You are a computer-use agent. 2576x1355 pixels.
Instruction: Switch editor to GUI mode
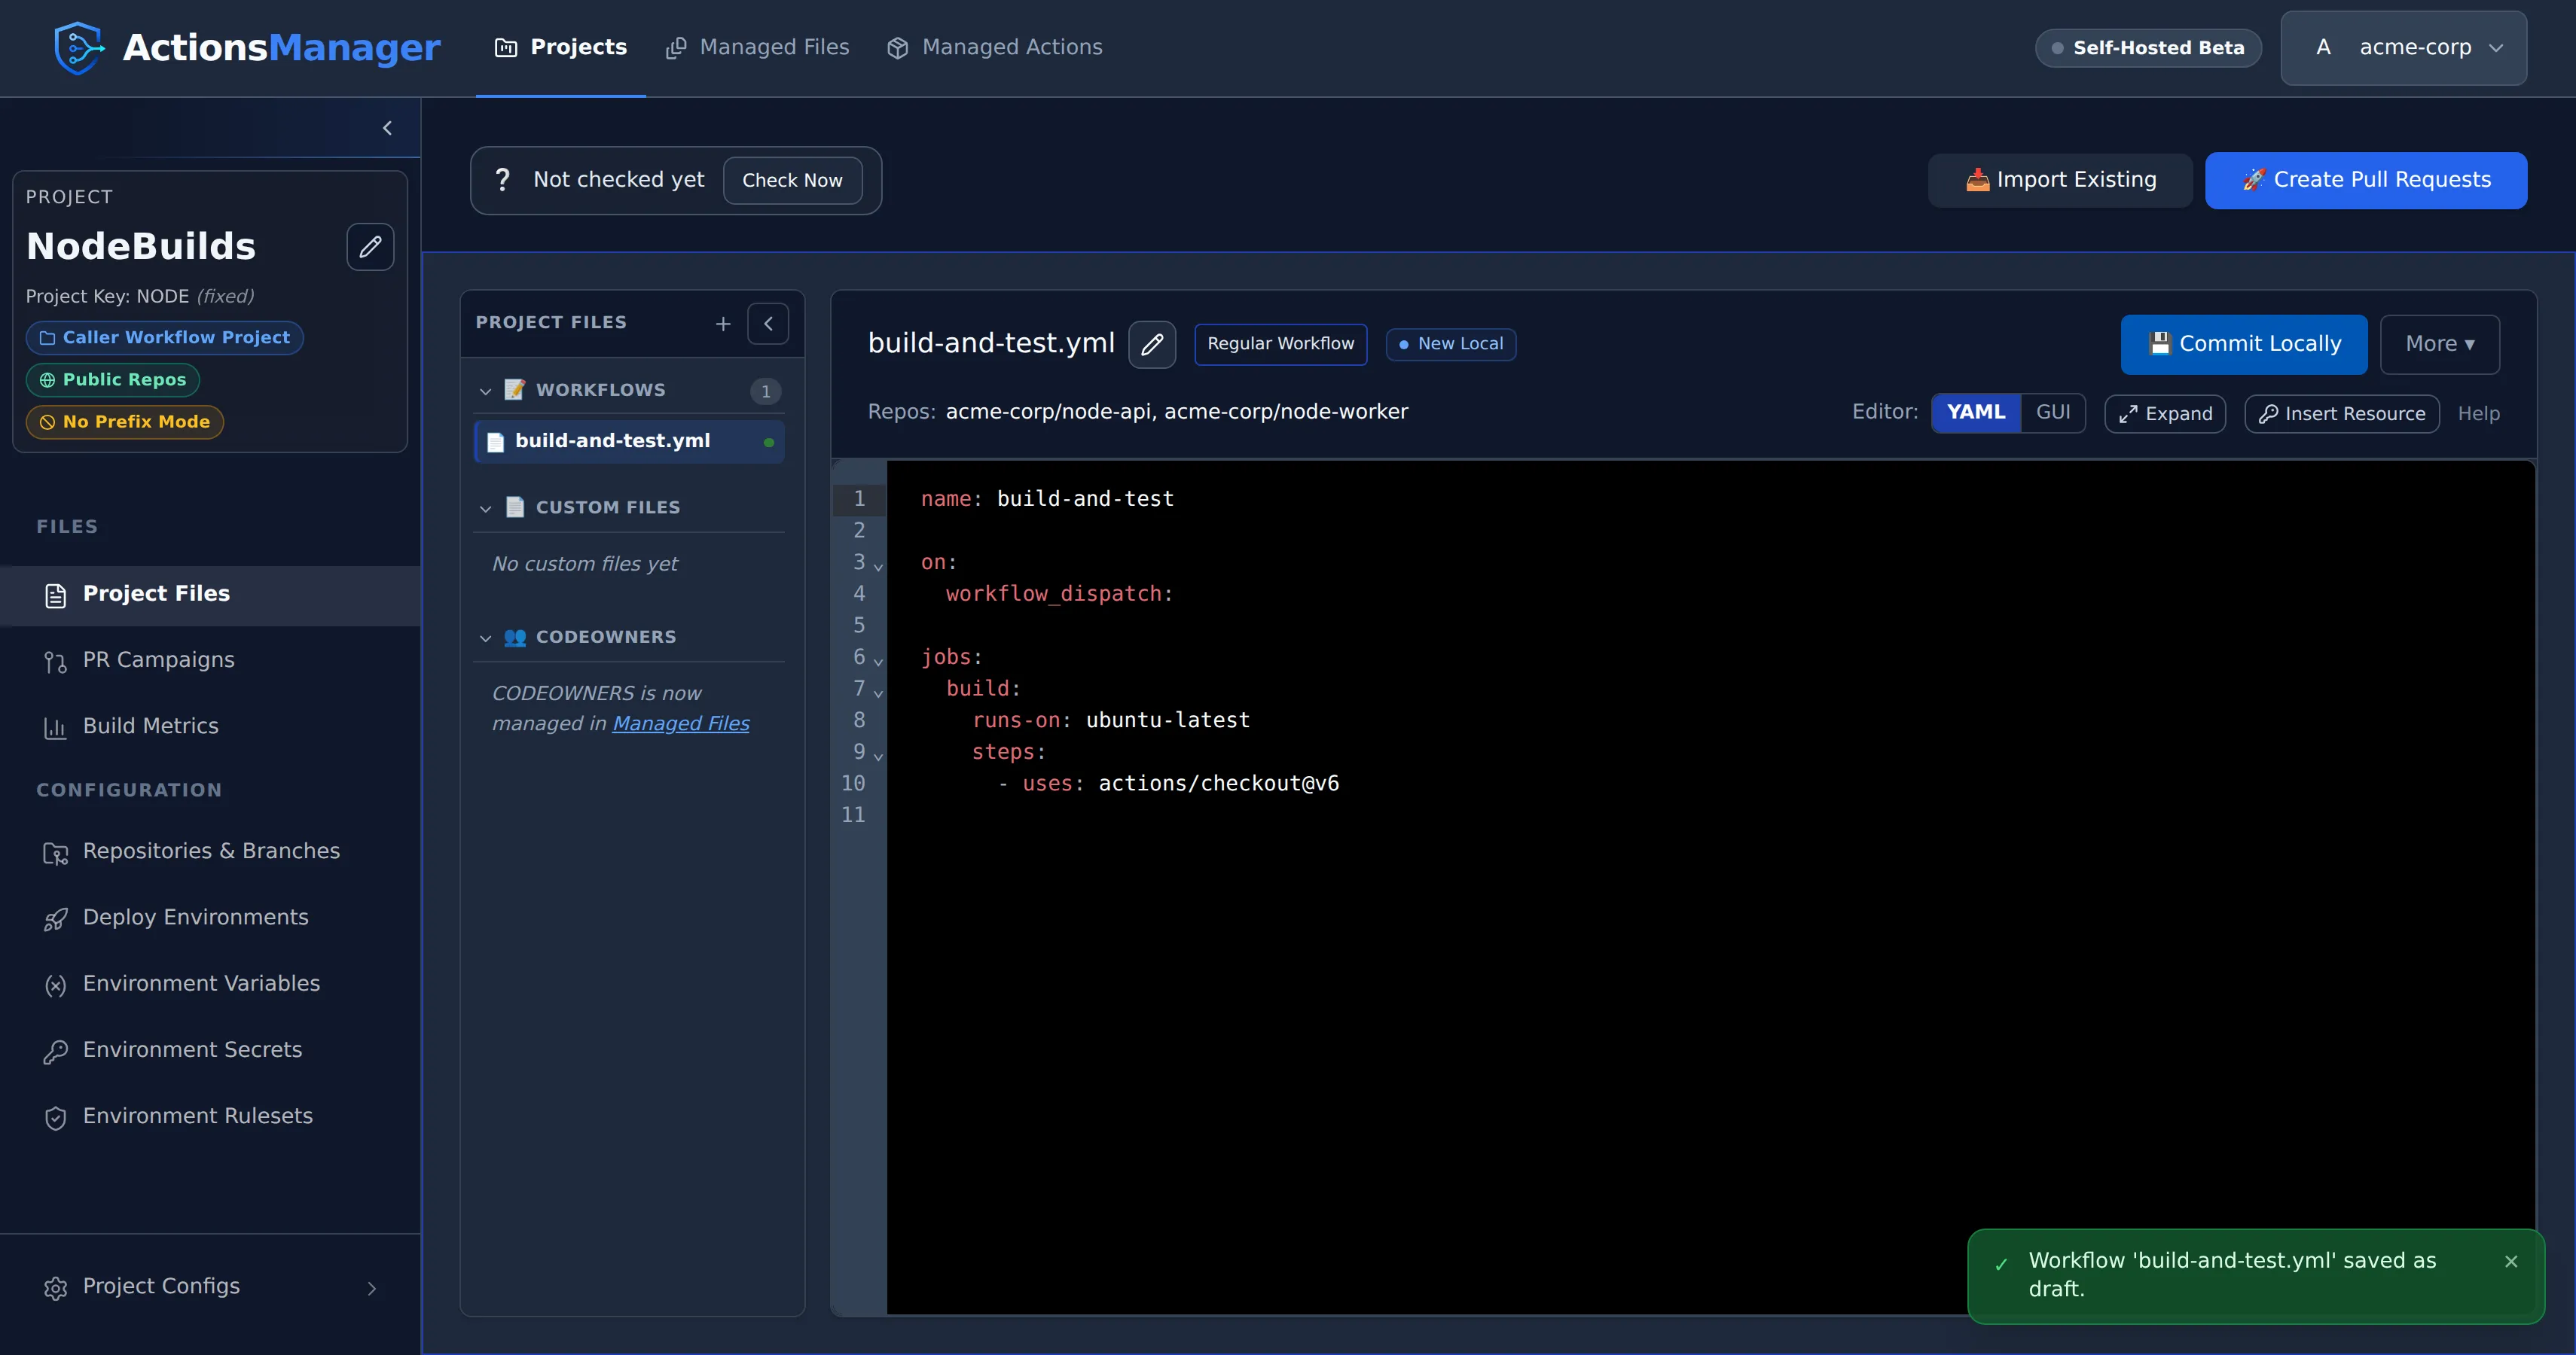click(x=2053, y=413)
